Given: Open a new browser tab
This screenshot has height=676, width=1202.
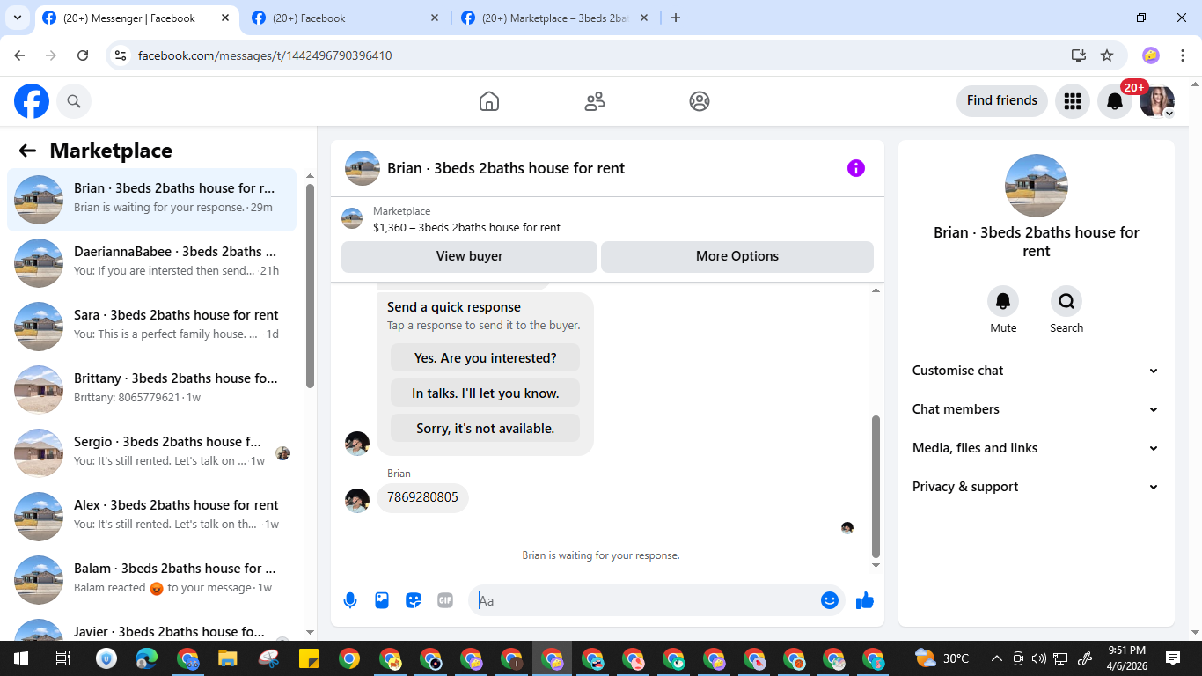Looking at the screenshot, I should tap(676, 18).
